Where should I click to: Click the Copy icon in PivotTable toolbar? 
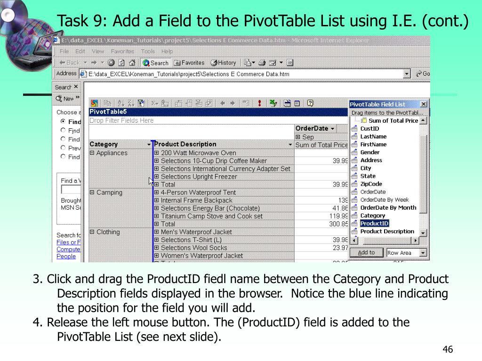107,103
